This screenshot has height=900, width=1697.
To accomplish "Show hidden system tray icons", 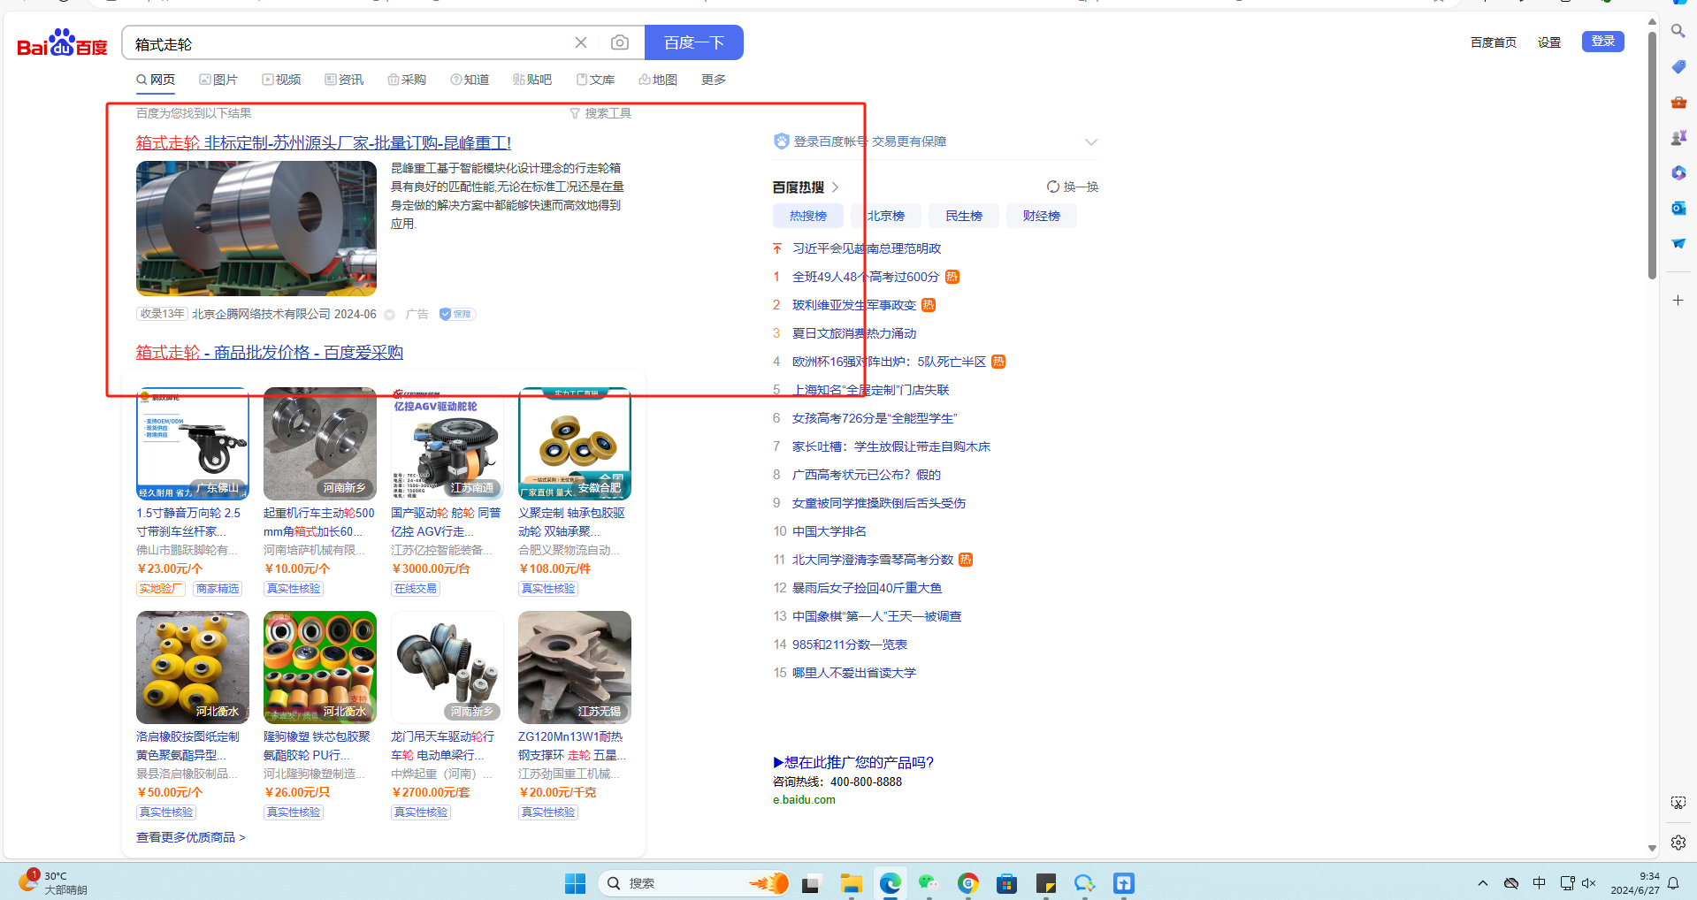I will point(1483,883).
